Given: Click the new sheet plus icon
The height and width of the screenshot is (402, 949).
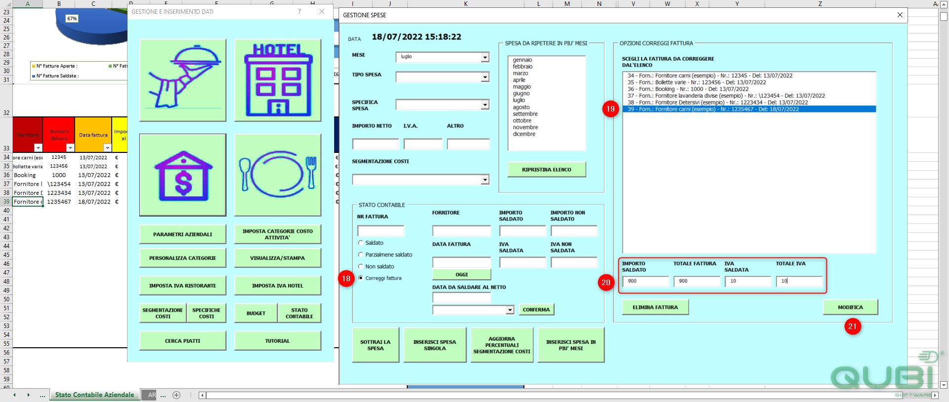Looking at the screenshot, I should pyautogui.click(x=176, y=395).
